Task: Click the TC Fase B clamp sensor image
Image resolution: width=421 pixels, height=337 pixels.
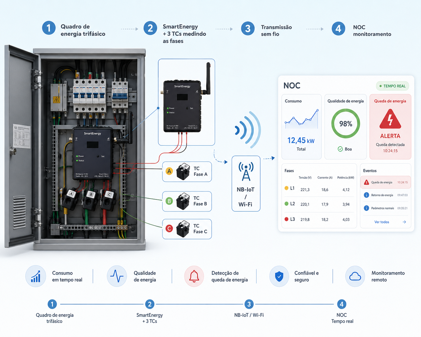Action: pos(183,201)
